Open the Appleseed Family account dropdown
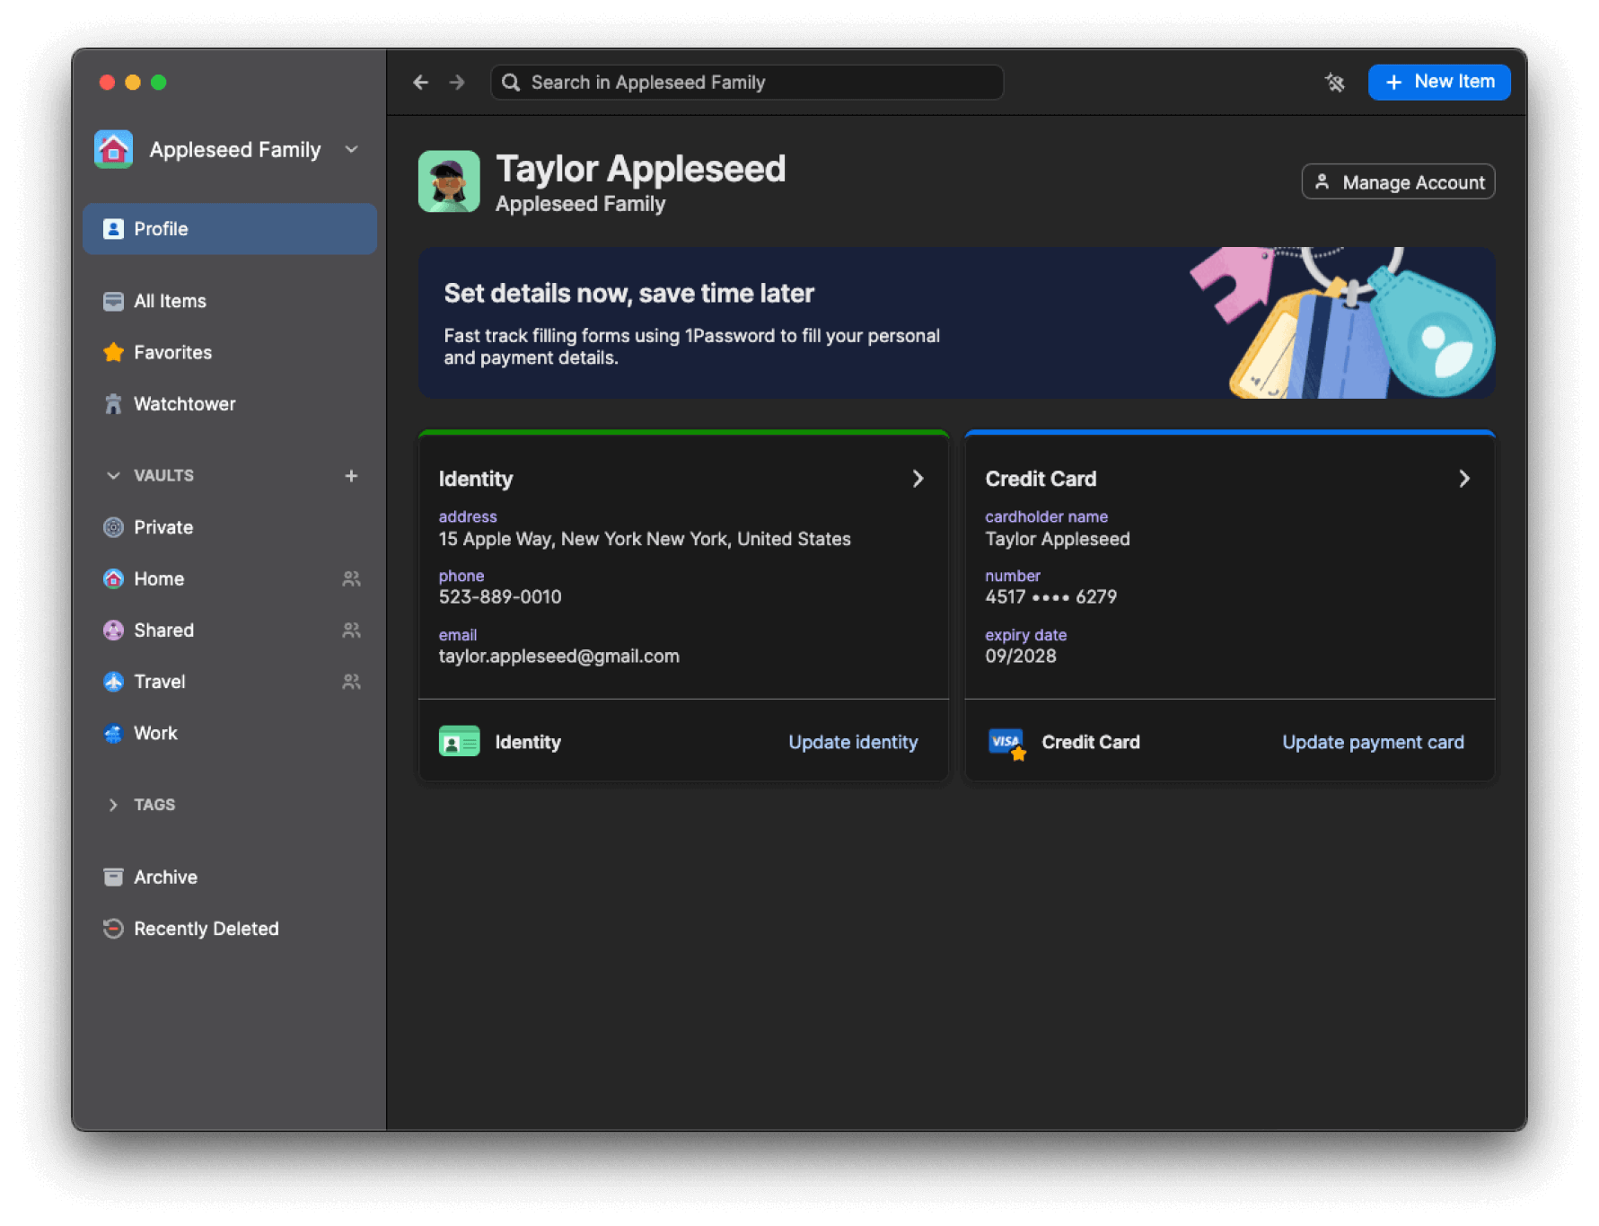This screenshot has width=1599, height=1226. click(351, 149)
